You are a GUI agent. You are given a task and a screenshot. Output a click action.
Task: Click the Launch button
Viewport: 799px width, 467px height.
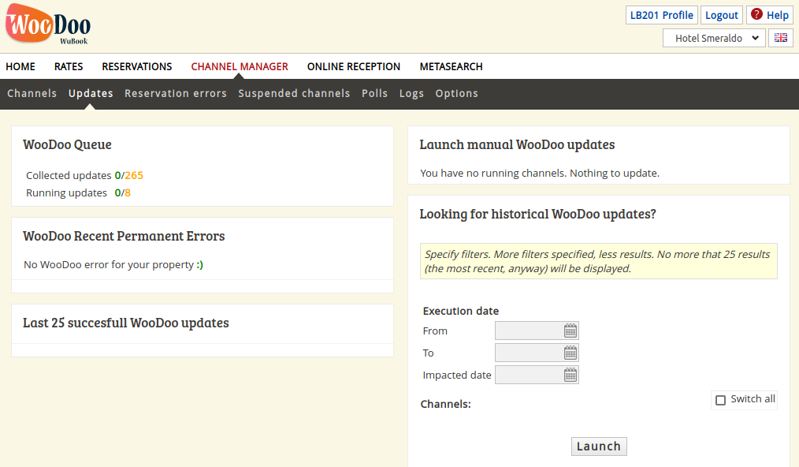599,446
